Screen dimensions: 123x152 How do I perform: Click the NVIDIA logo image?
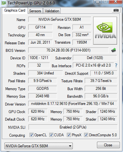click(x=105, y=30)
